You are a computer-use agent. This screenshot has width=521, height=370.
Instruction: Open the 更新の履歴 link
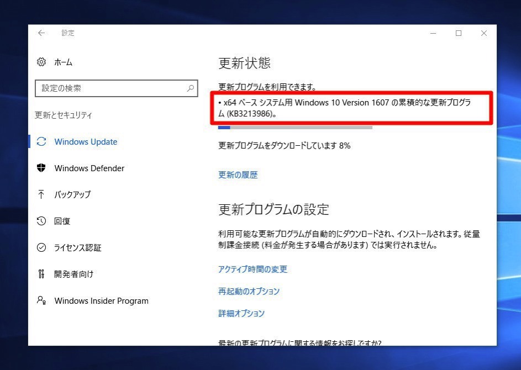coord(238,175)
